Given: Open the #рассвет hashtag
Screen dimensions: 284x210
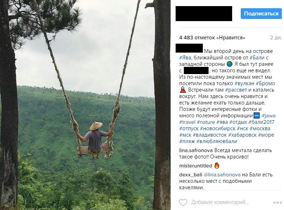Looking at the screenshot, I should coord(235,90).
